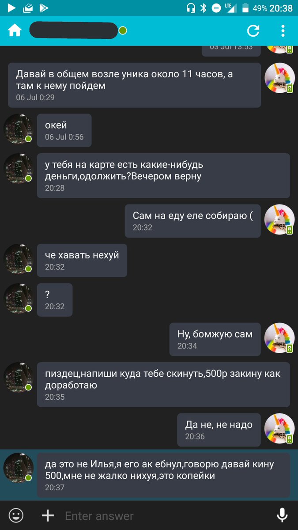Tap the 'Да не, не надо' message bubble
The height and width of the screenshot is (530, 298).
(x=219, y=430)
